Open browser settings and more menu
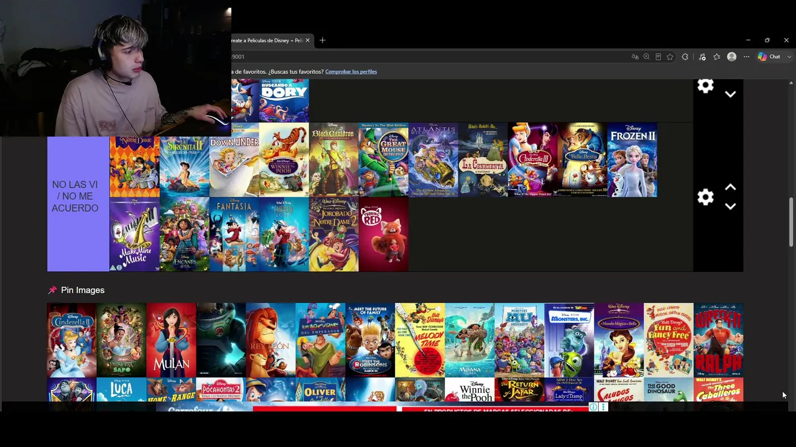The height and width of the screenshot is (447, 796). pos(747,56)
